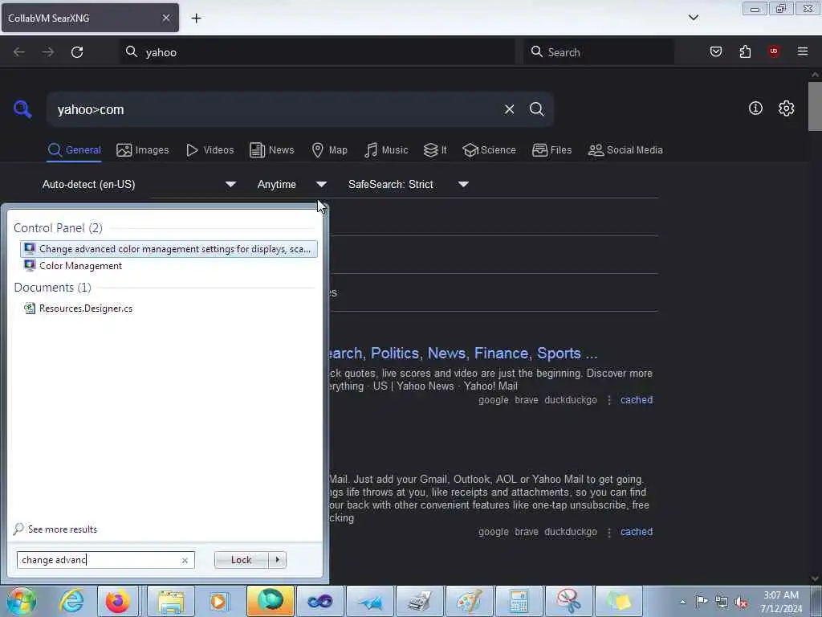Open Paint from the taskbar
The width and height of the screenshot is (822, 617).
point(469,601)
